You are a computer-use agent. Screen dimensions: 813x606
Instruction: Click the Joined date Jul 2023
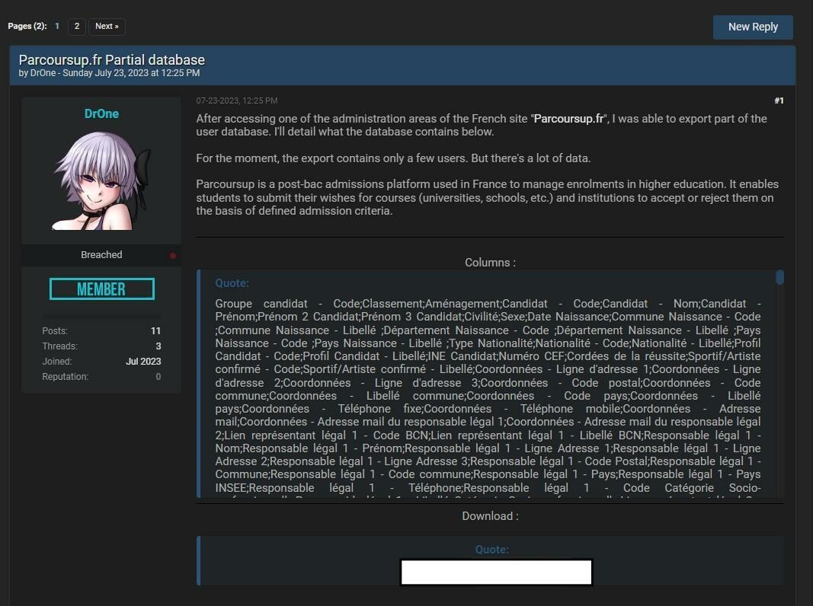(x=143, y=362)
